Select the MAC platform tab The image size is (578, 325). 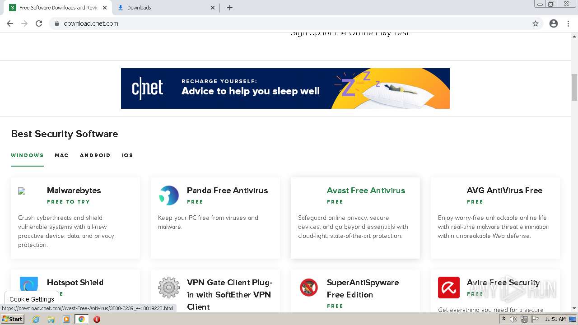click(61, 155)
